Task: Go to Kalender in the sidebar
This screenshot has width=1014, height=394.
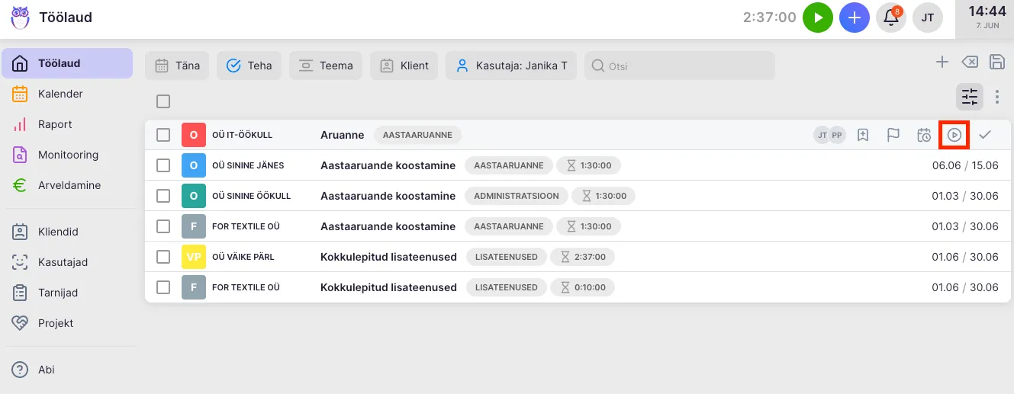Action: click(x=60, y=94)
